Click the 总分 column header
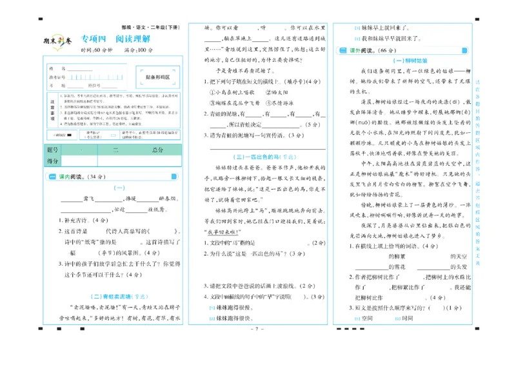 pyautogui.click(x=157, y=150)
